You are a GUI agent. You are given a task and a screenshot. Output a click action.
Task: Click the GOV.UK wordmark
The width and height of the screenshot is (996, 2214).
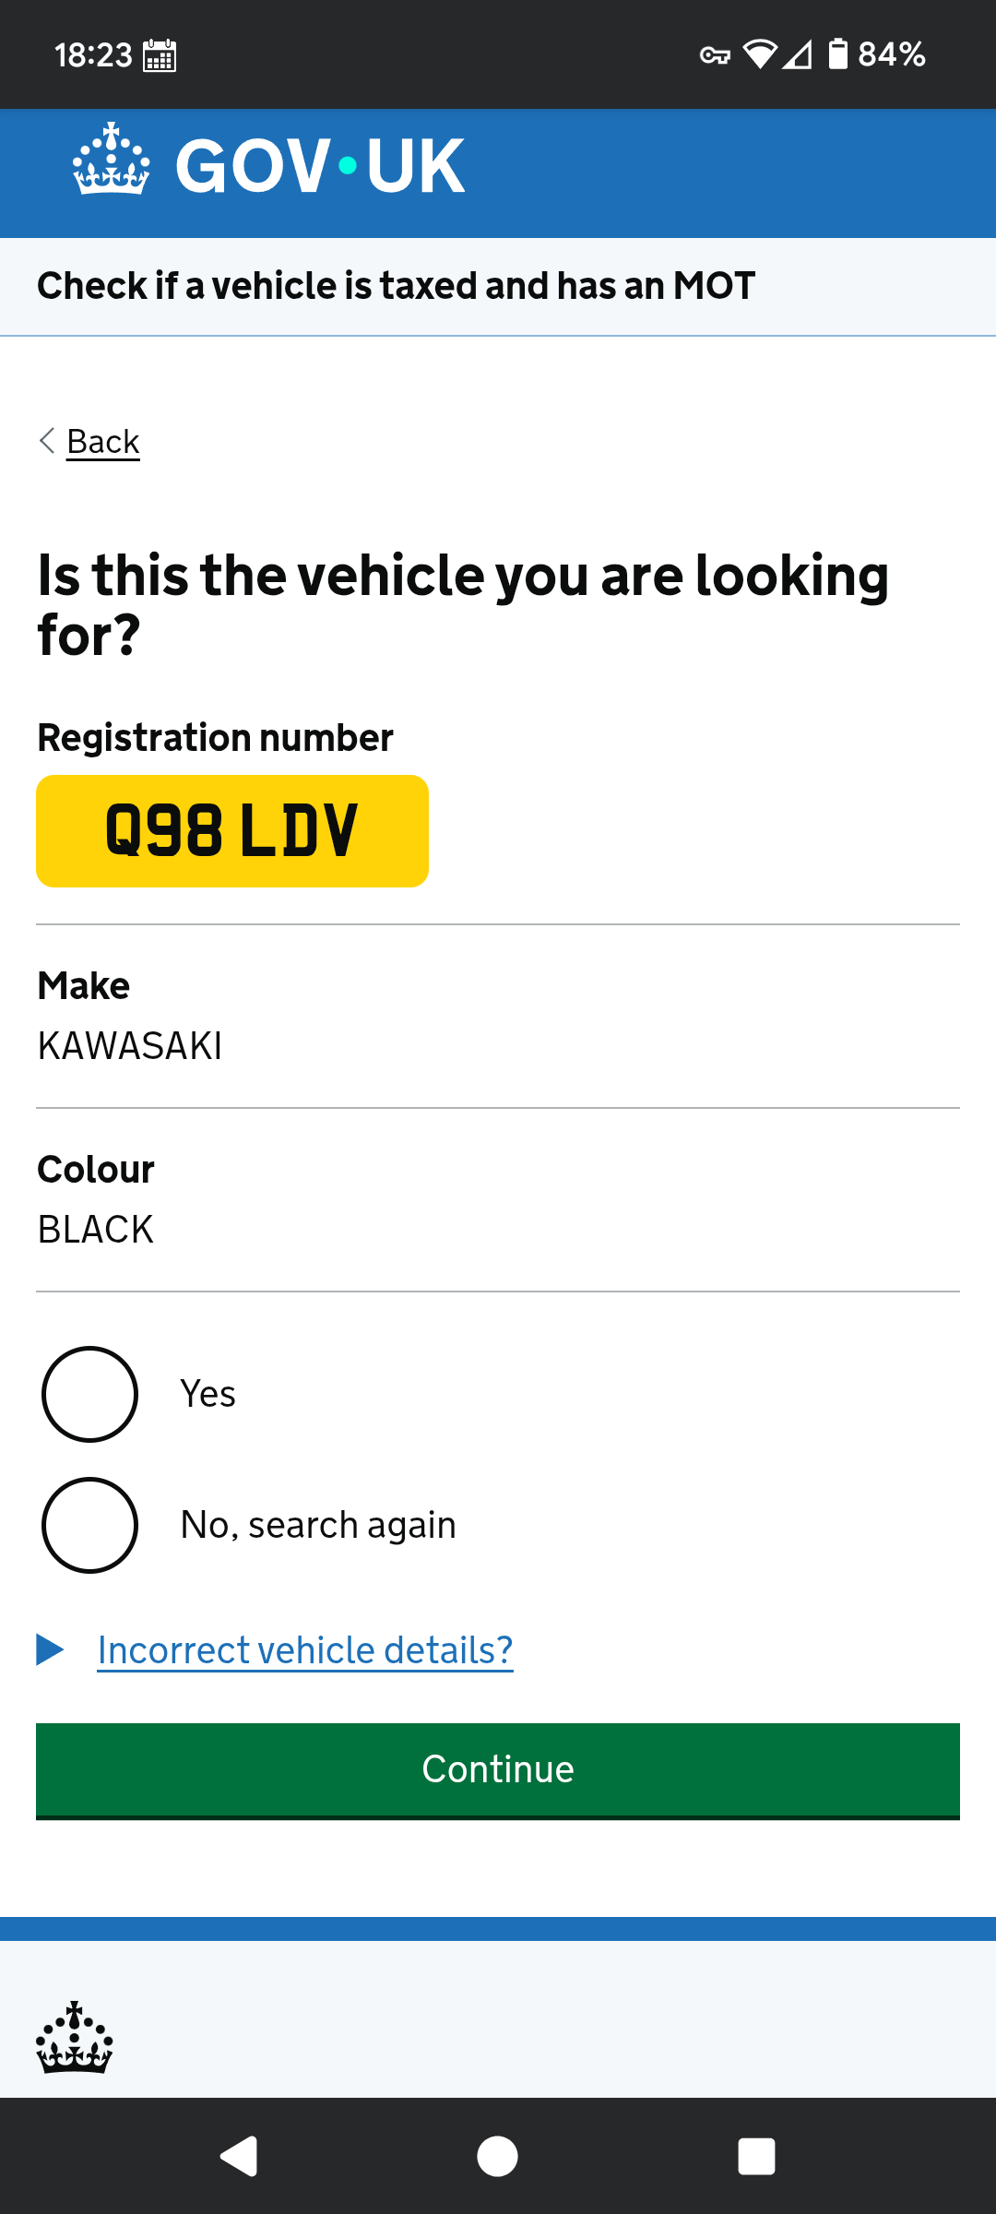pos(320,166)
